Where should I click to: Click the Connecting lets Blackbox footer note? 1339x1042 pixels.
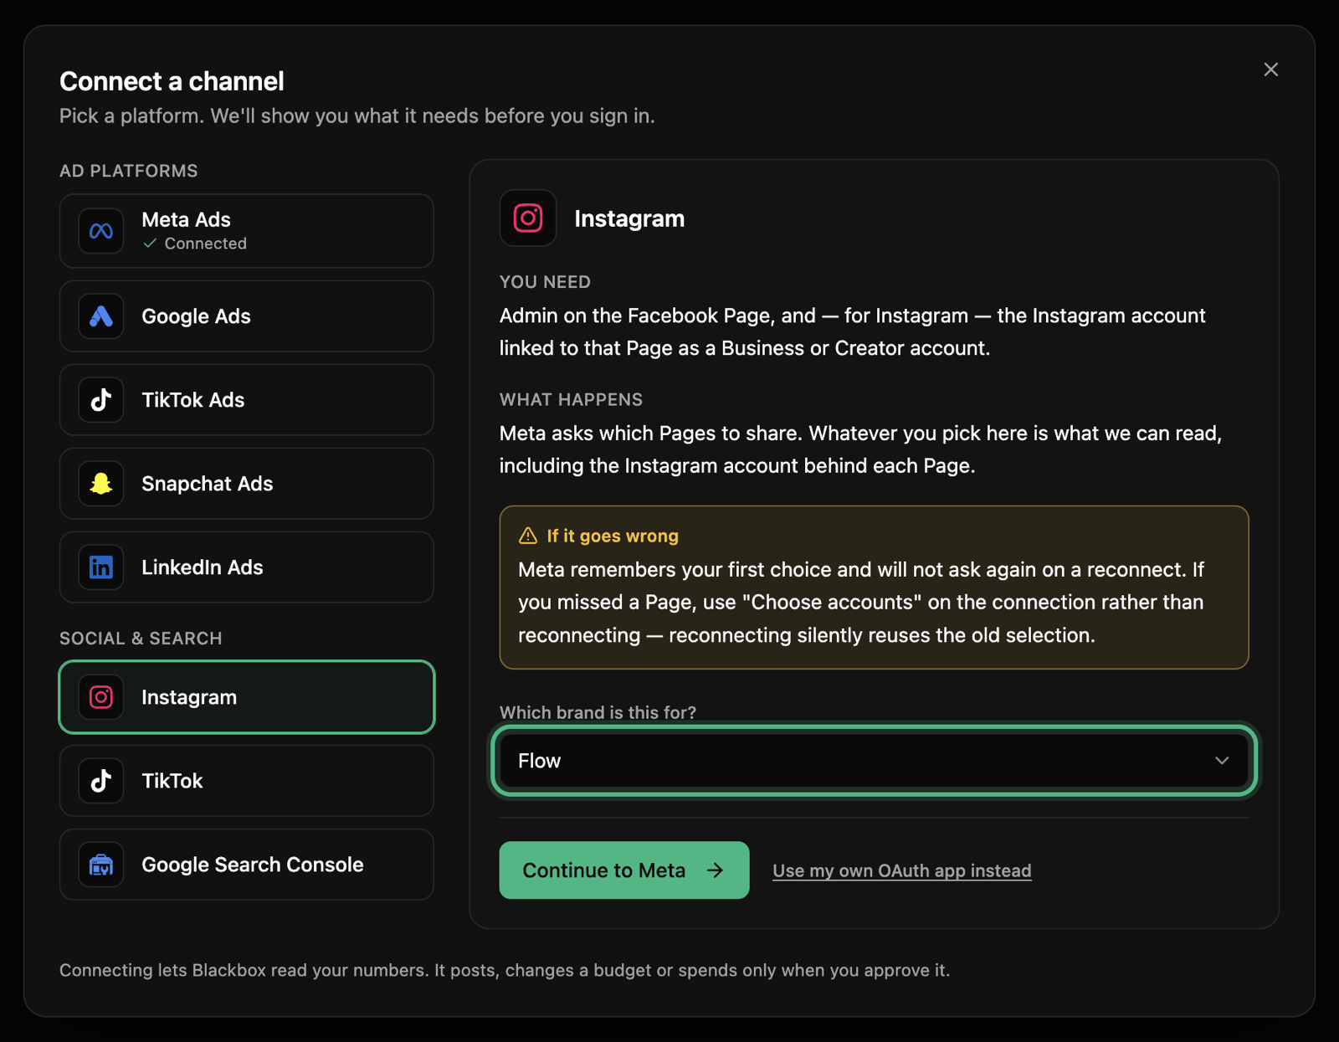click(505, 970)
